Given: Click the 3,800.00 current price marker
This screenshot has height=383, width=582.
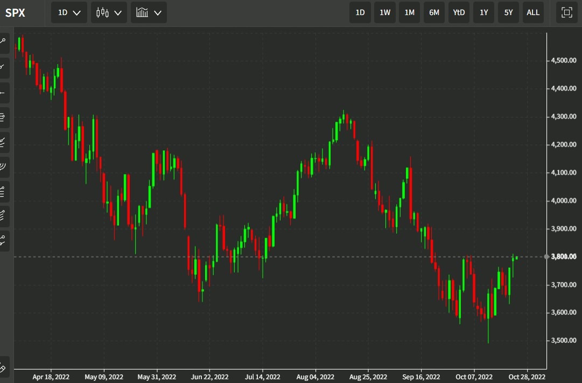Looking at the screenshot, I should point(563,257).
